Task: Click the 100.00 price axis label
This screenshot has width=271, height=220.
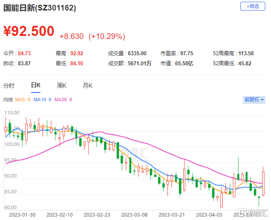Action: (12, 144)
